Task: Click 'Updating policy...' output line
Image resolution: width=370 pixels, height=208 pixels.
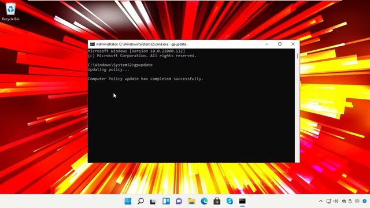Action: 109,69
